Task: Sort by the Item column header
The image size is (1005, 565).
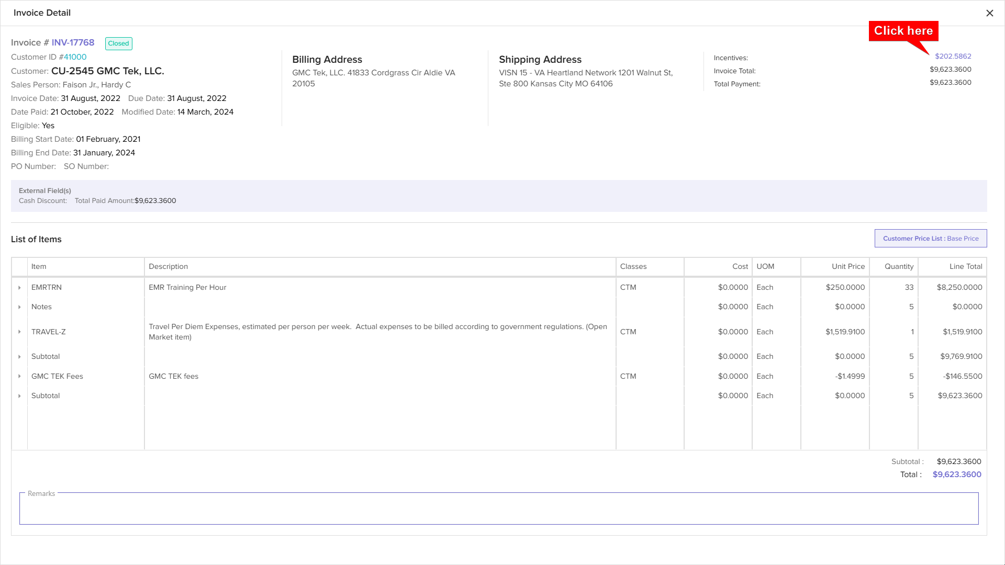Action: [39, 266]
